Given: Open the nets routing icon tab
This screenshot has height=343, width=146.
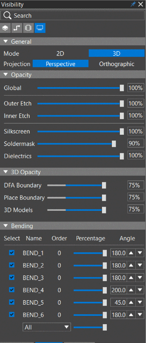Looking at the screenshot, I should 17,28.
